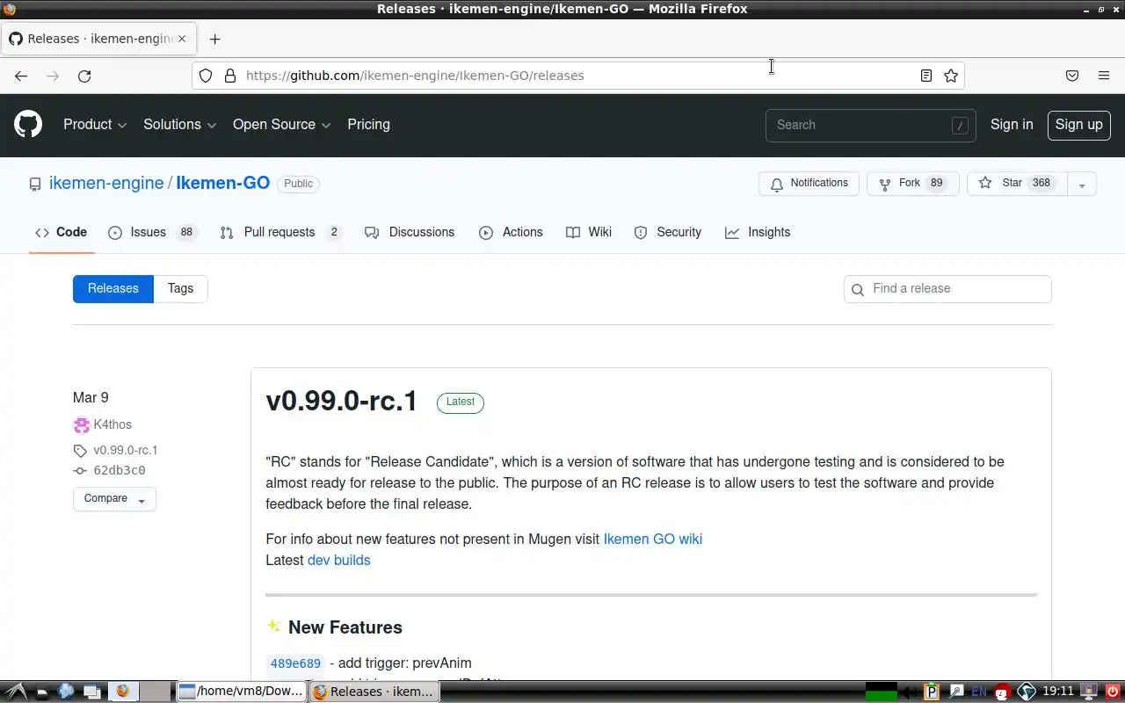The width and height of the screenshot is (1125, 703).
Task: Open the Pocket save icon
Action: [x=1072, y=76]
